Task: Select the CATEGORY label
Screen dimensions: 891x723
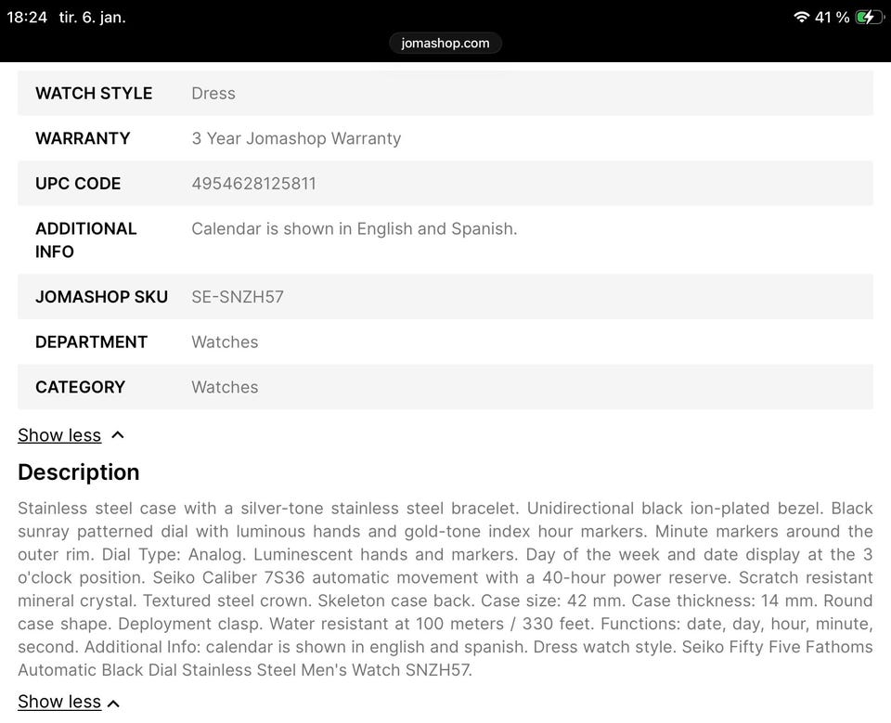Action: click(80, 387)
